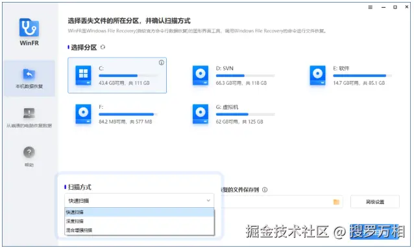Image resolution: width=414 pixels, height=248 pixels.
Task: Browse with the orange folder icon
Action: pos(336,202)
